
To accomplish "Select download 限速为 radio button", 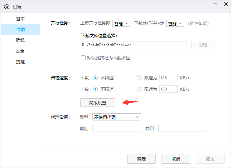I will tap(139, 78).
